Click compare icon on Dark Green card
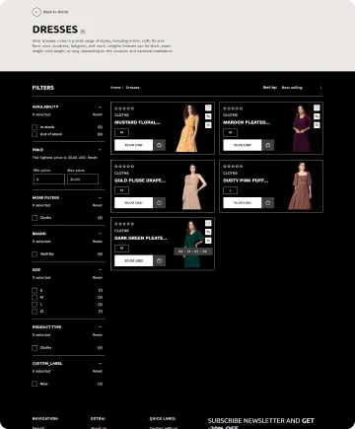The height and width of the screenshot is (429, 355). click(208, 232)
